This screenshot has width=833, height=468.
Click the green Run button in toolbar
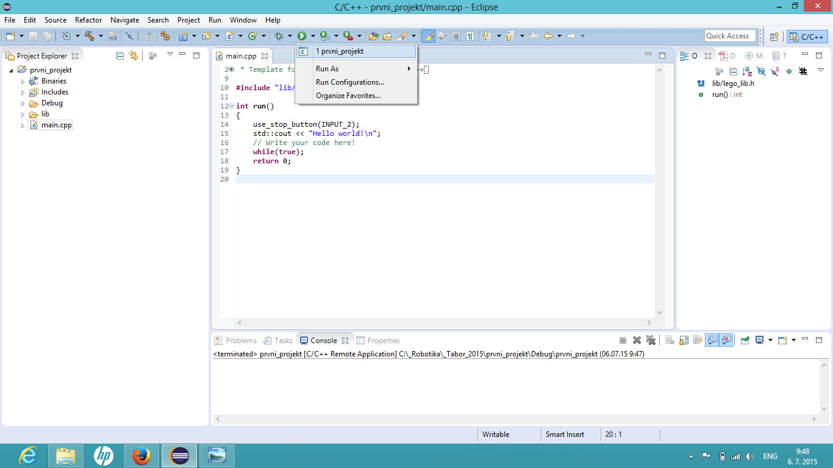click(x=301, y=37)
